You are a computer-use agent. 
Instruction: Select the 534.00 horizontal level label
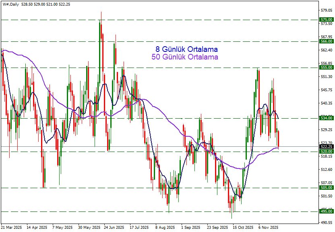(326, 118)
